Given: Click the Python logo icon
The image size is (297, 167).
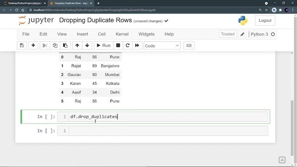Looking at the screenshot, I should point(243,20).
